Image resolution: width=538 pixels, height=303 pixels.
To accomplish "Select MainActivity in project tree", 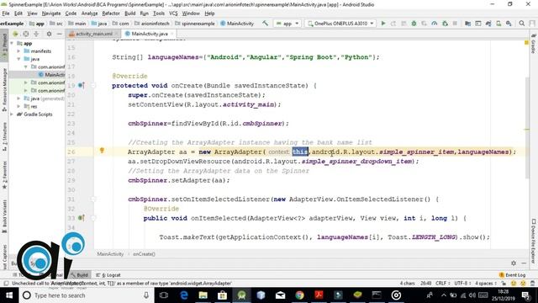I will [51, 75].
